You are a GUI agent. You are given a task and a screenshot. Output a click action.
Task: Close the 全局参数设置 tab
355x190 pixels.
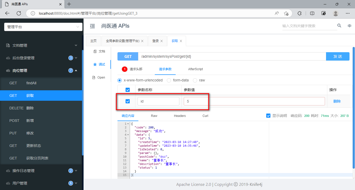coord(142,41)
